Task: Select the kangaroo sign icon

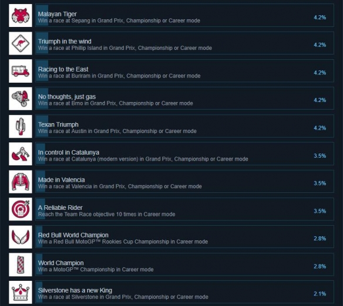Action: coord(21,43)
